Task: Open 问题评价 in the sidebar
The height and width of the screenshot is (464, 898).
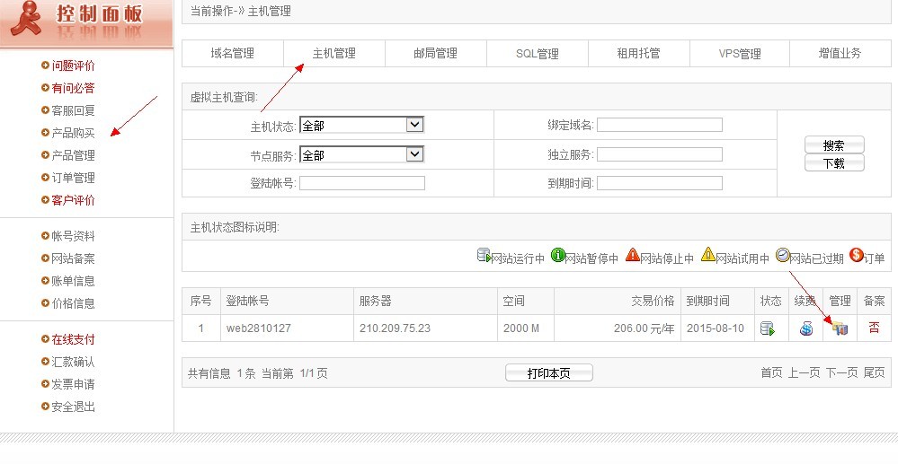Action: click(x=74, y=66)
